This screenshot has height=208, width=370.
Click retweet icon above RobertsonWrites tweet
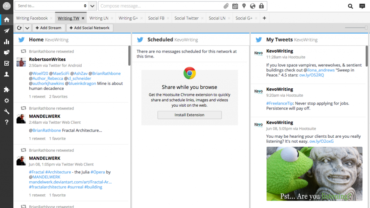pos(23,51)
